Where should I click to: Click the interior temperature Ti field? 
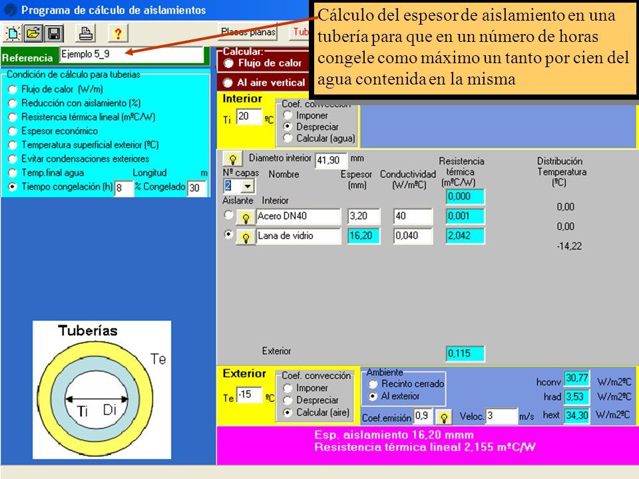tap(248, 116)
